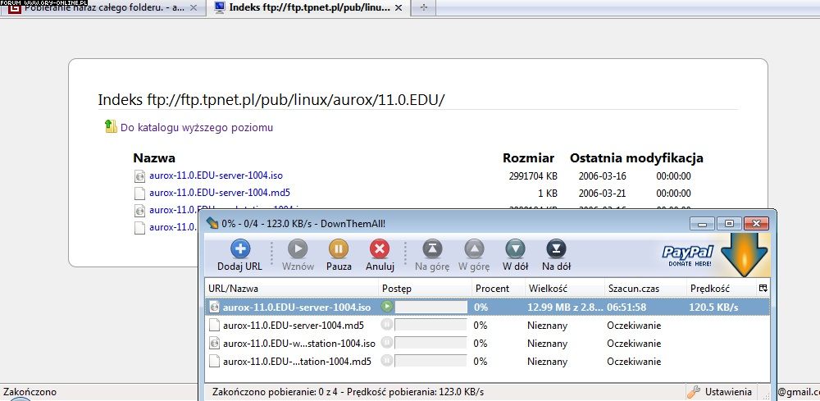Open a new browser tab

click(x=423, y=7)
